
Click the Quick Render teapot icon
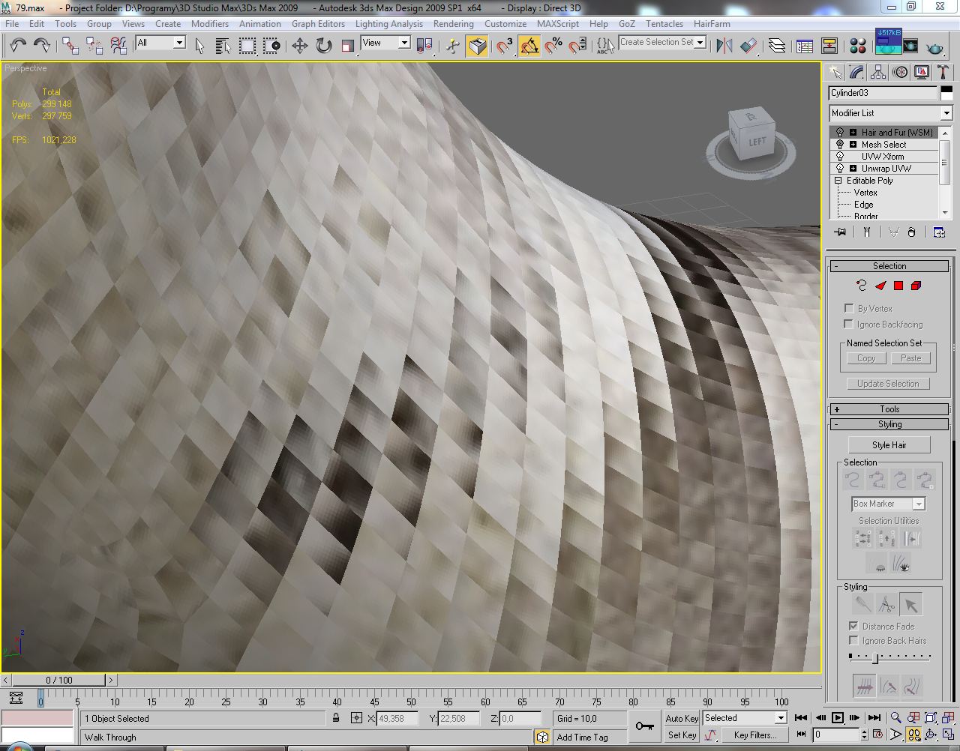[934, 47]
